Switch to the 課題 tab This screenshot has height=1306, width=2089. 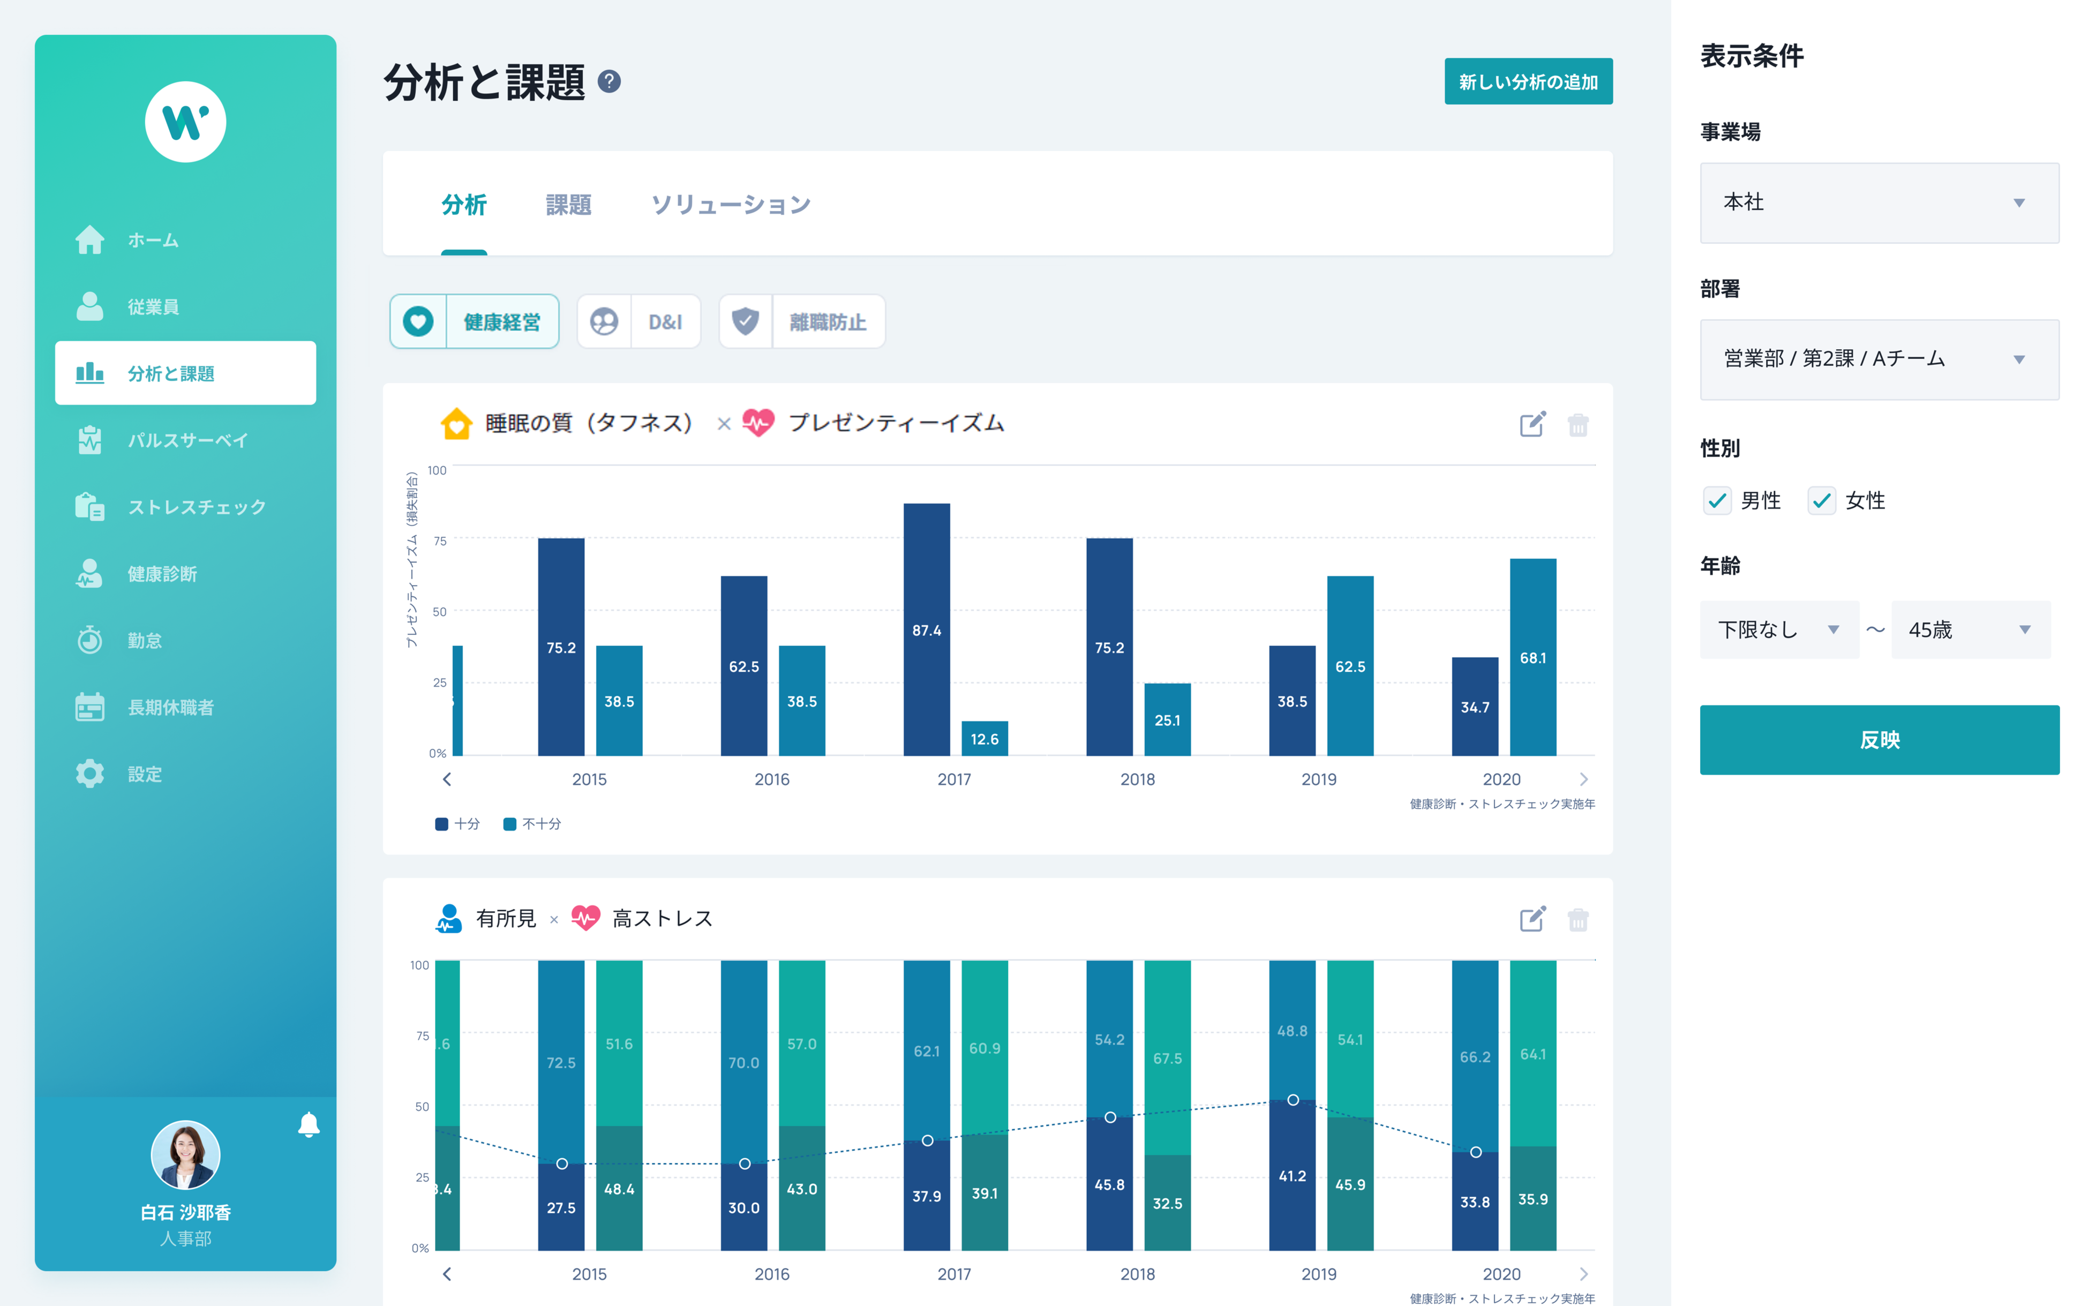pyautogui.click(x=568, y=205)
